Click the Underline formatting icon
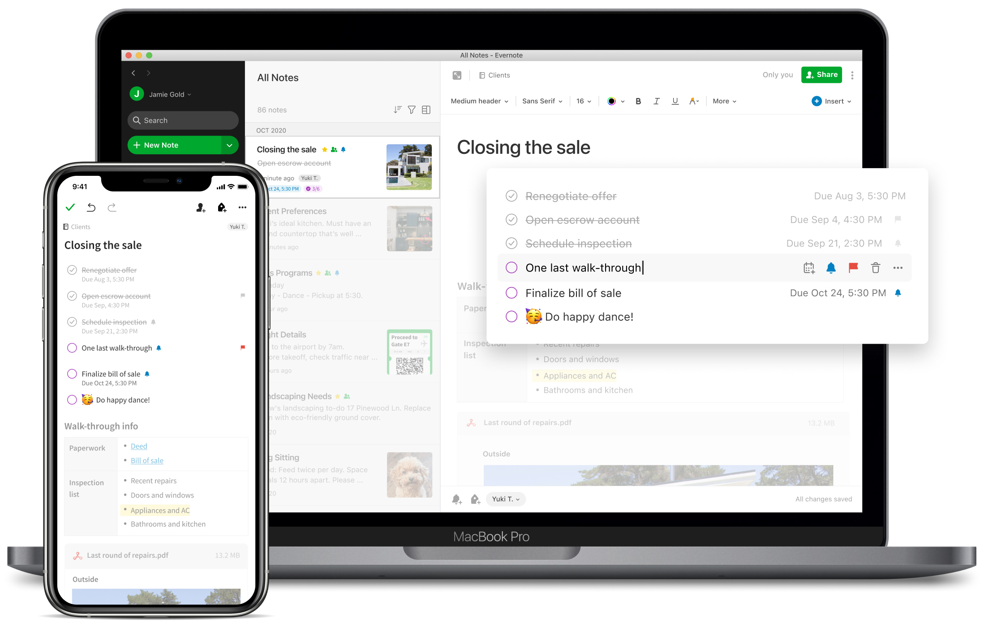This screenshot has width=984, height=625. [x=674, y=102]
